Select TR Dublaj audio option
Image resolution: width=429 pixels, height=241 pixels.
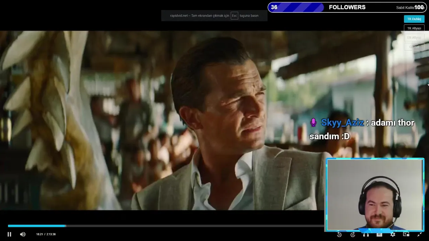(x=414, y=19)
